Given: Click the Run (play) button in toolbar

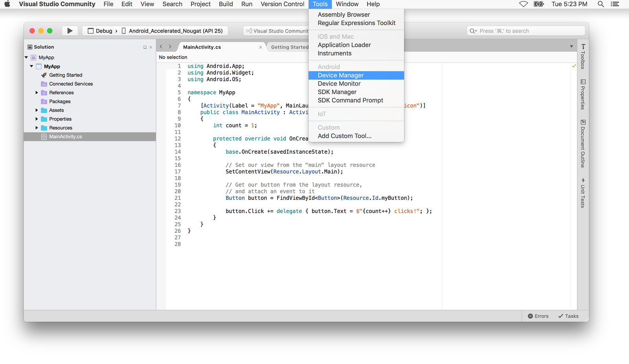Looking at the screenshot, I should coord(70,31).
